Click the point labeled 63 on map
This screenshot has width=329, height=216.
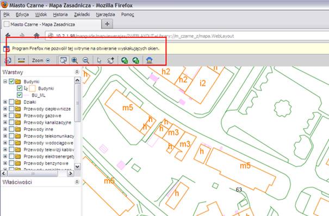coord(239,189)
